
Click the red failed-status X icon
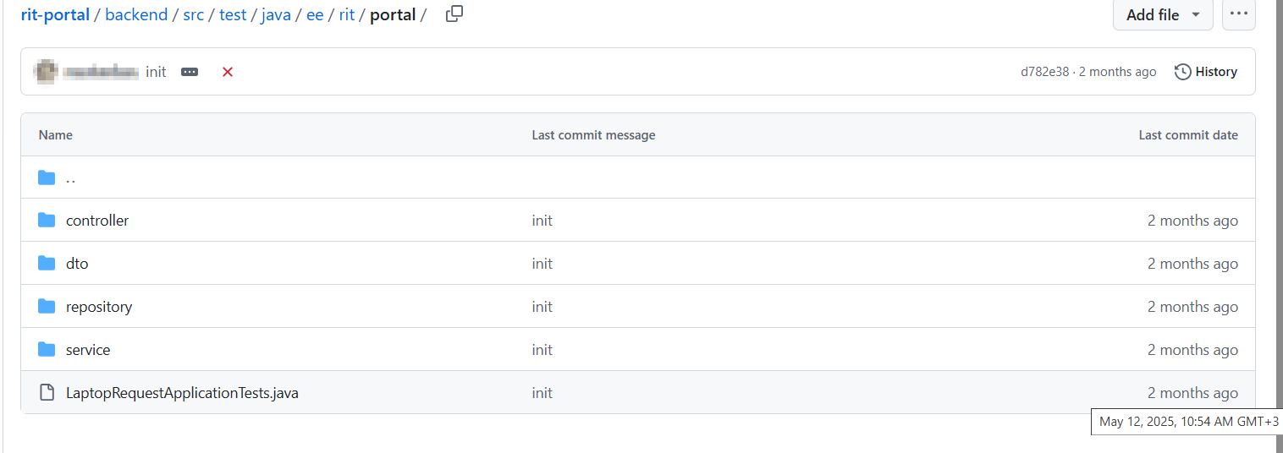click(x=228, y=72)
